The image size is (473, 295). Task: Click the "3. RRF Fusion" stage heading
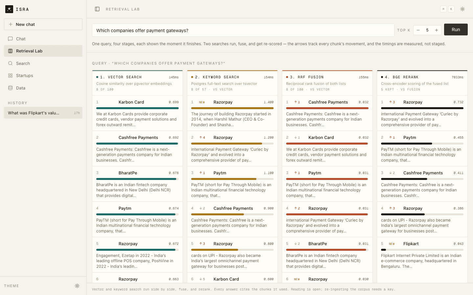[x=307, y=77]
